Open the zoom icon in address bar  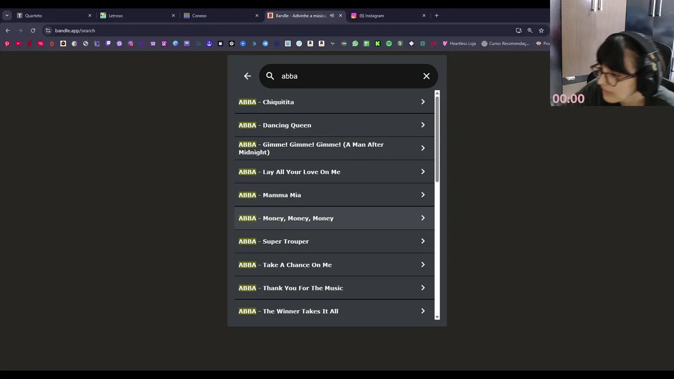(530, 31)
